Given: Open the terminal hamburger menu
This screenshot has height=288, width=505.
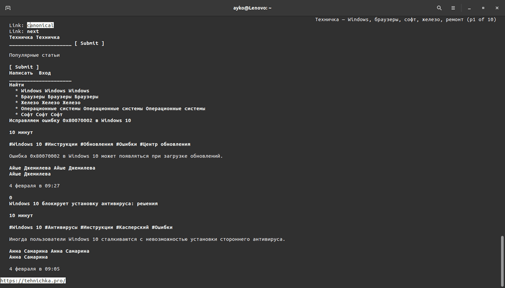Looking at the screenshot, I should [453, 8].
